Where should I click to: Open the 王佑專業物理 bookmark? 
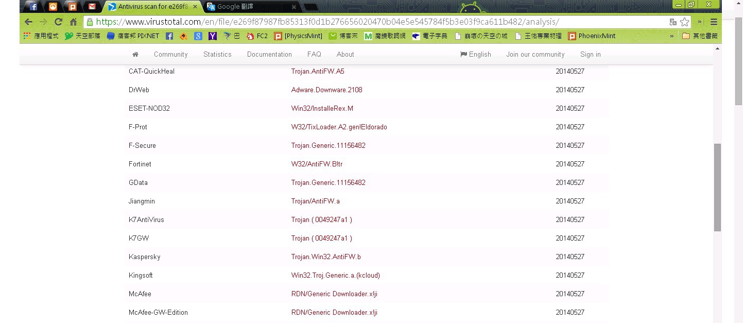tap(538, 36)
